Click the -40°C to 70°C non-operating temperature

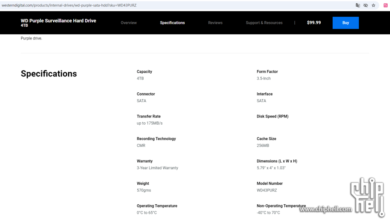[x=268, y=213]
